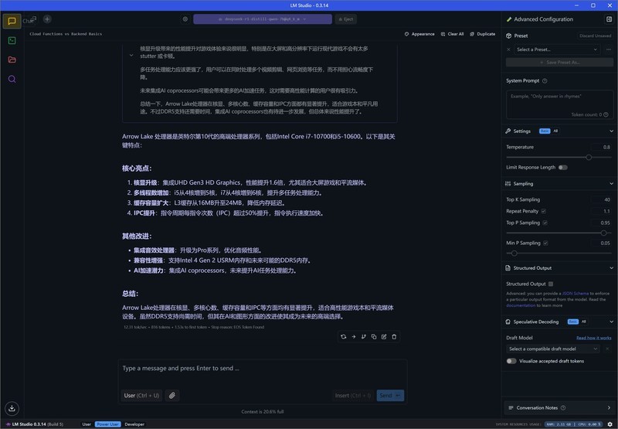This screenshot has height=429, width=618.
Task: Click Discard Unsaved button
Action: click(595, 36)
